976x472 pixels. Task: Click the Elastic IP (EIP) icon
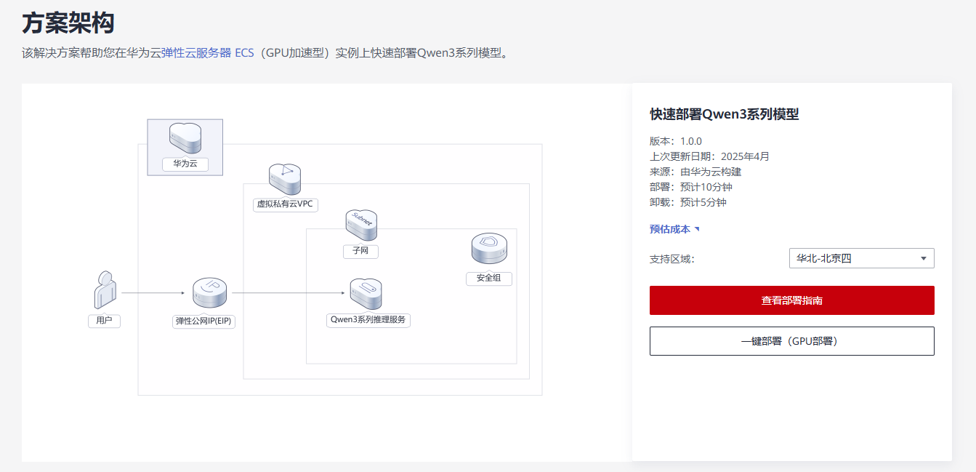coord(209,293)
